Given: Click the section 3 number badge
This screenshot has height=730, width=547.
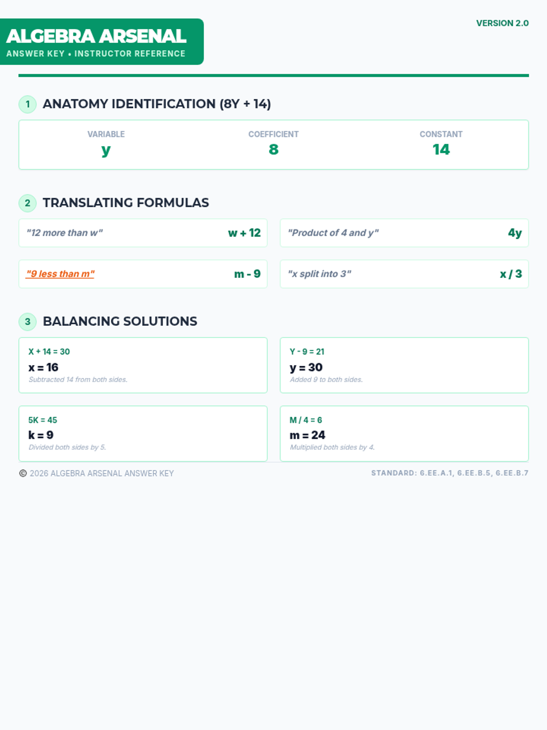Looking at the screenshot, I should (27, 322).
